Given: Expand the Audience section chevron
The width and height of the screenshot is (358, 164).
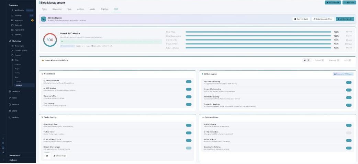Looking at the screenshot, I should point(33,91).
